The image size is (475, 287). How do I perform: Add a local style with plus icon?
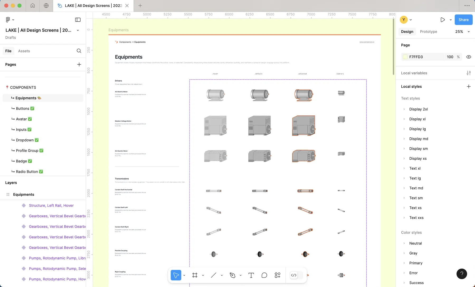tap(469, 87)
